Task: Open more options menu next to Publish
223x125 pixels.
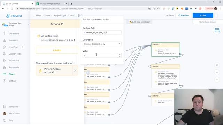Action: click(x=216, y=15)
